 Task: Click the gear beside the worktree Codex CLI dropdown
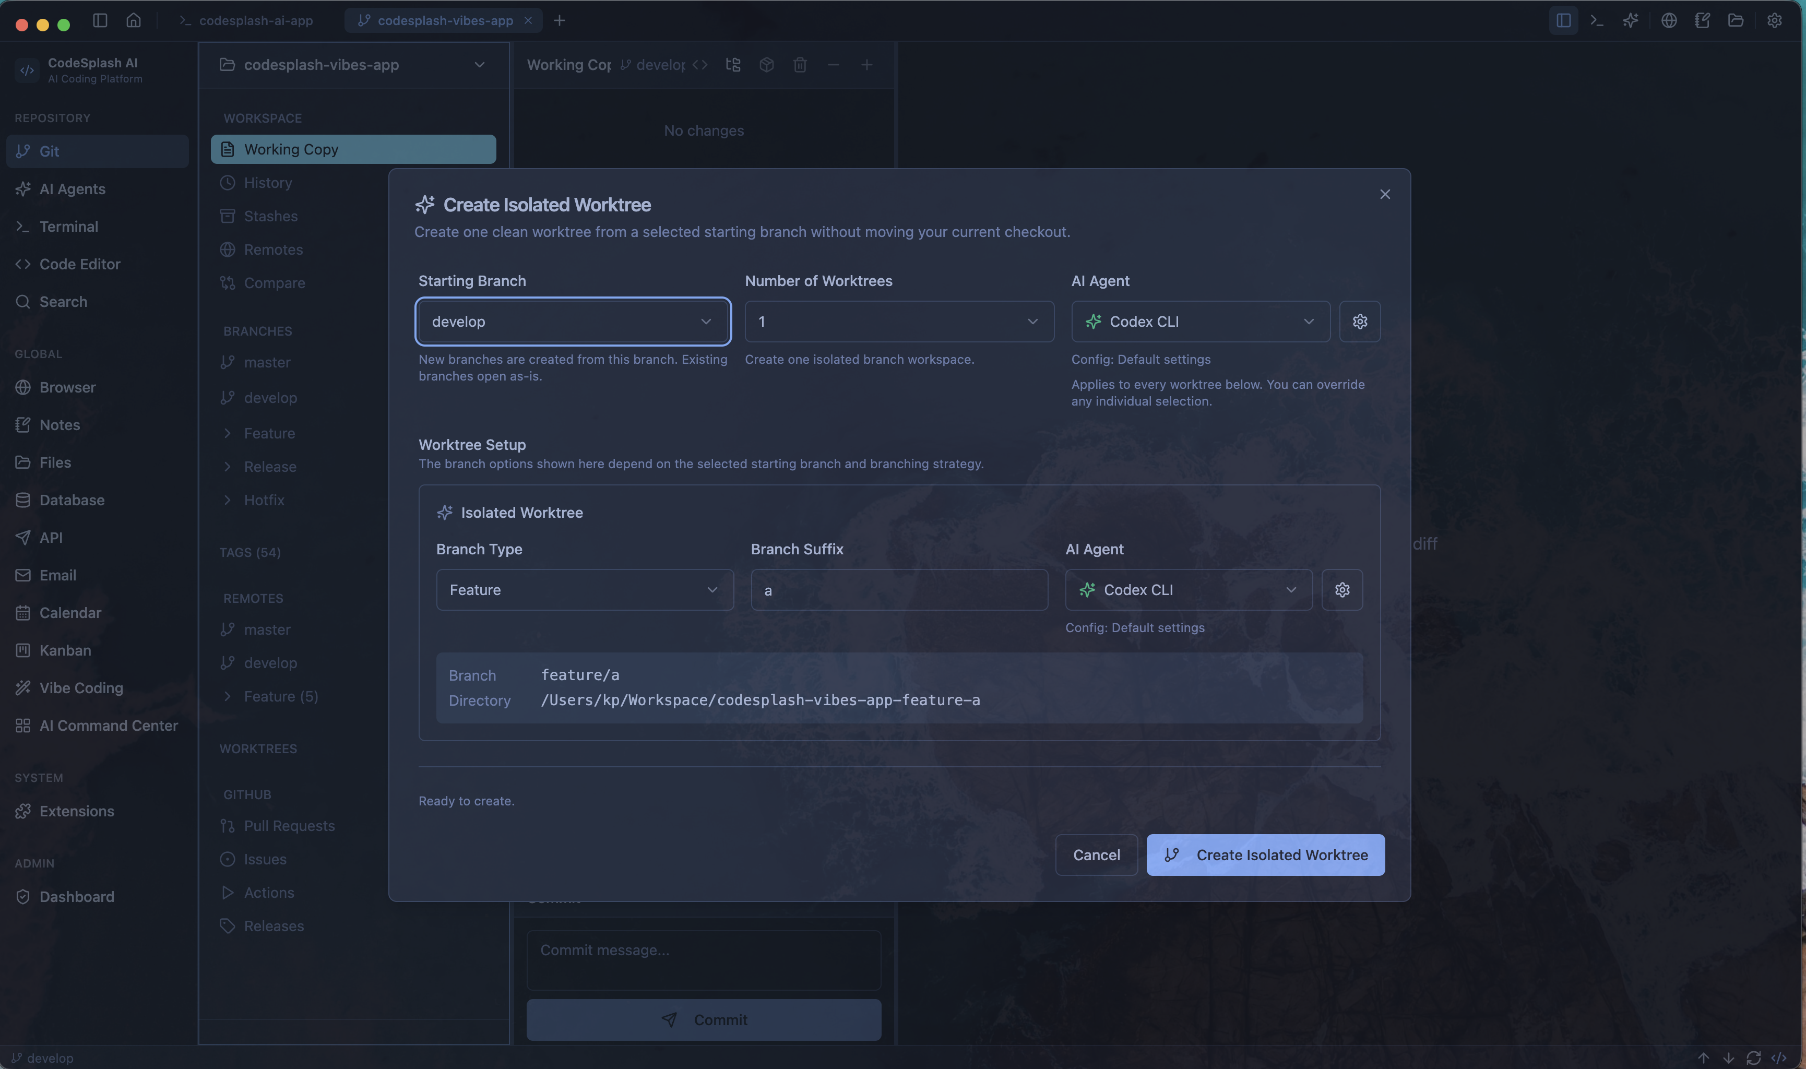pyautogui.click(x=1341, y=590)
